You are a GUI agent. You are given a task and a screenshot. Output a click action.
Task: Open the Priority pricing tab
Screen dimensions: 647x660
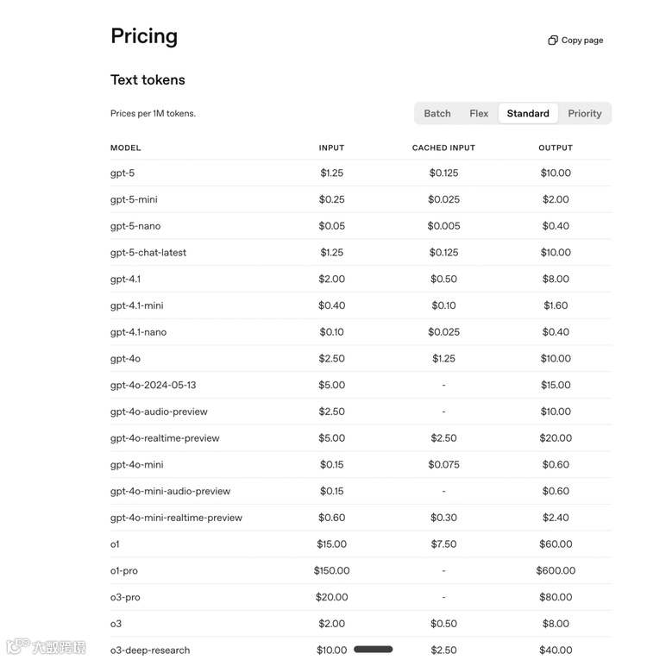tap(585, 113)
